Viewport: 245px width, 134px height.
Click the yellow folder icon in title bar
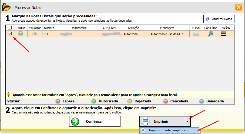[6, 7]
